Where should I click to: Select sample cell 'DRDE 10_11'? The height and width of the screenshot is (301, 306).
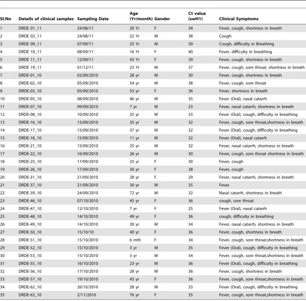30,52
